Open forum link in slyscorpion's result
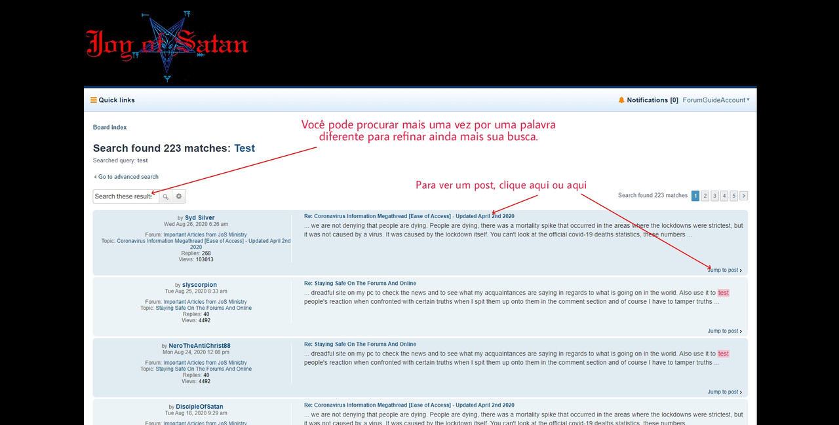This screenshot has width=839, height=425. point(205,302)
